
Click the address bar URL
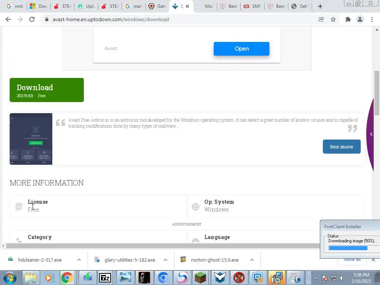(x=111, y=19)
